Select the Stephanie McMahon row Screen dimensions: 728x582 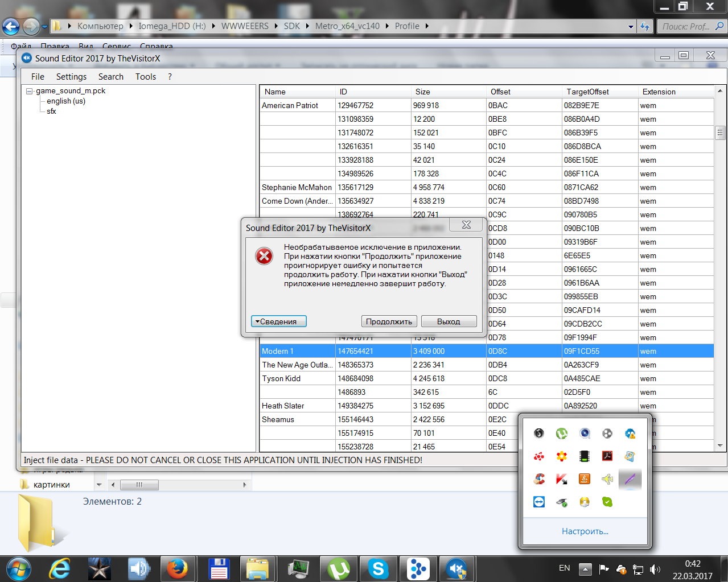pos(487,187)
